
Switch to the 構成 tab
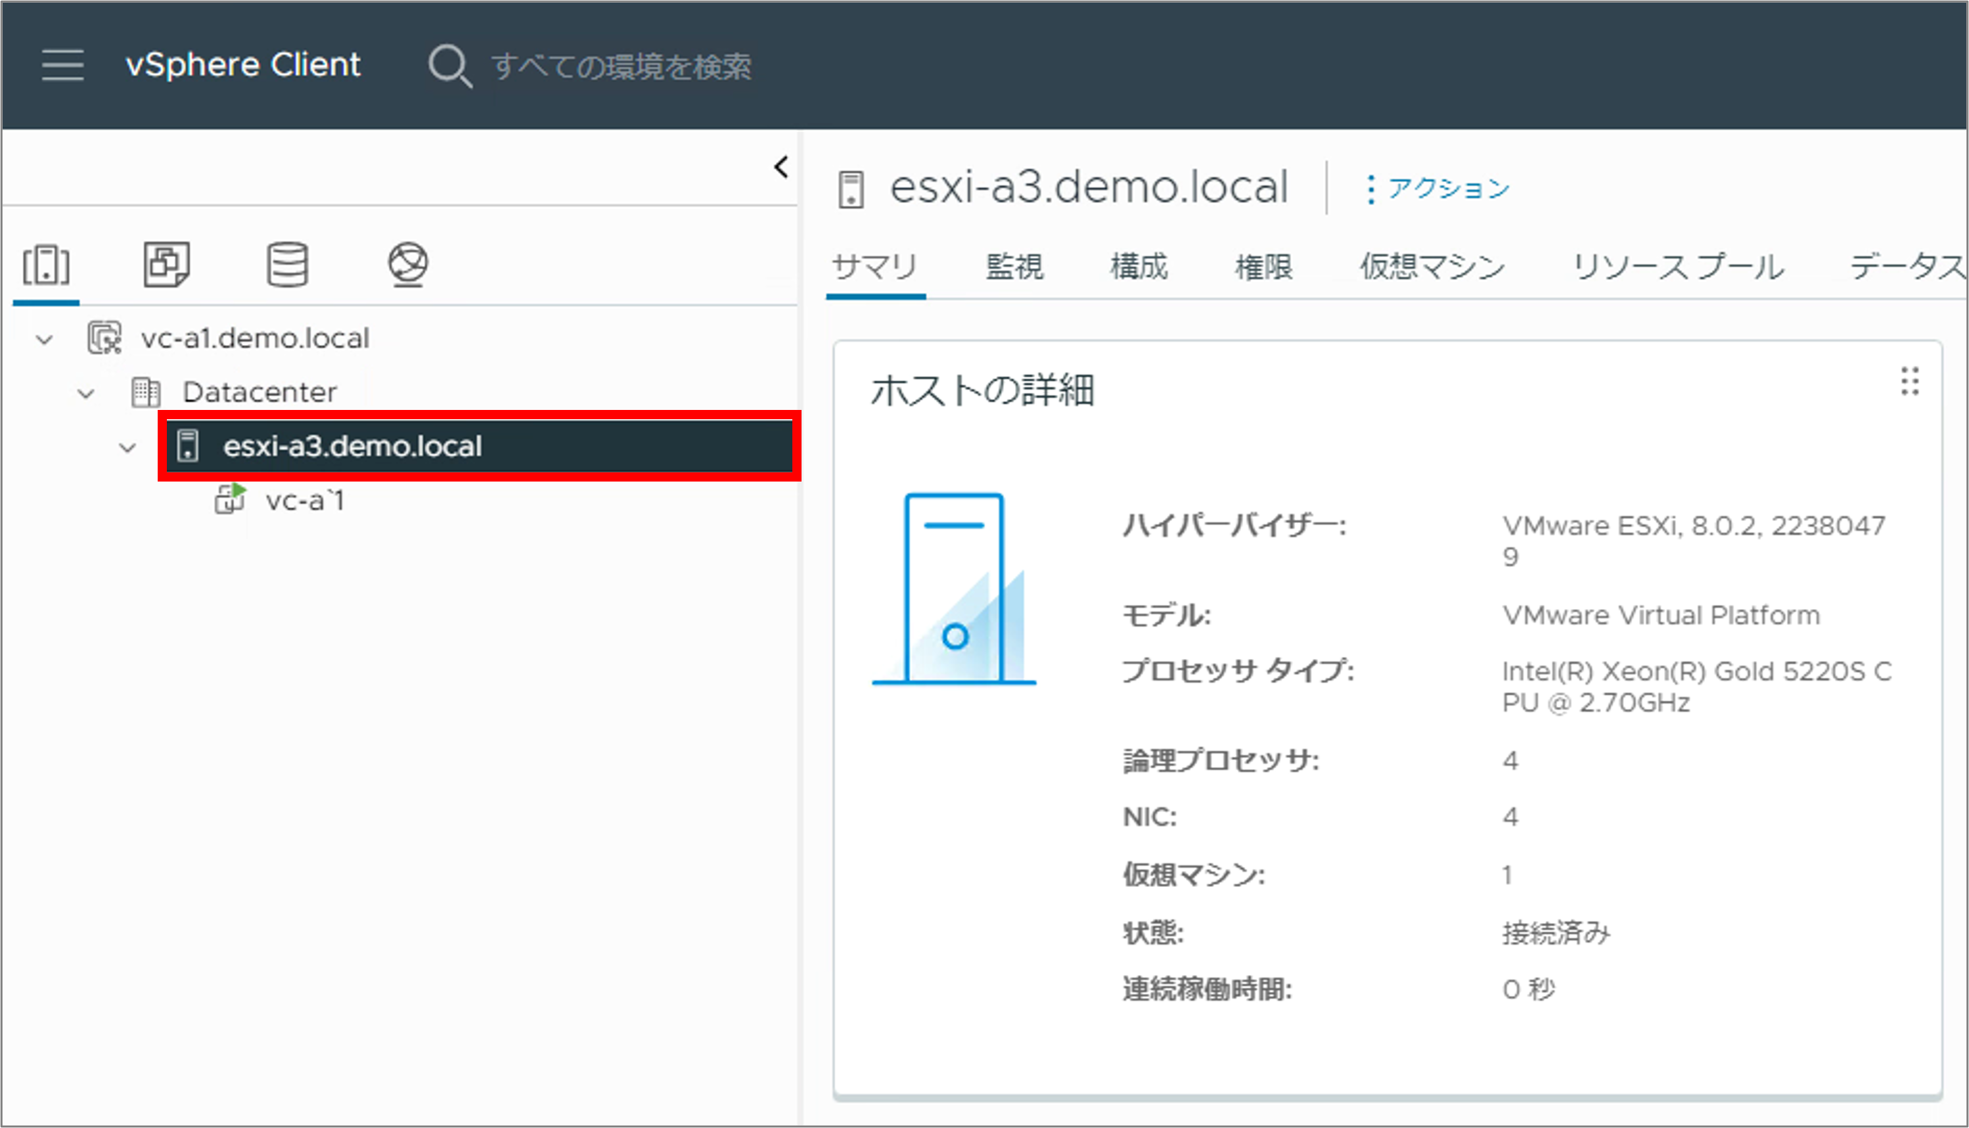(x=1138, y=267)
